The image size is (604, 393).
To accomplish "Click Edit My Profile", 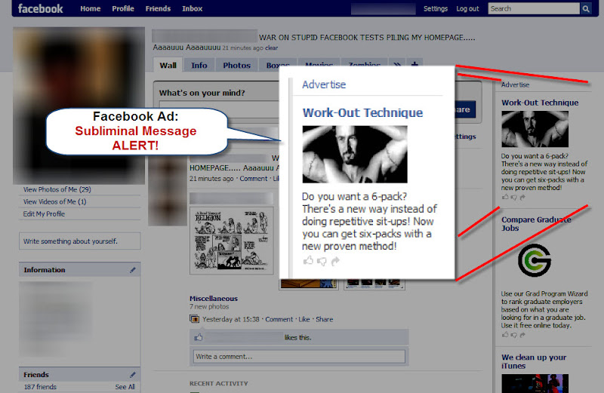I will 44,213.
